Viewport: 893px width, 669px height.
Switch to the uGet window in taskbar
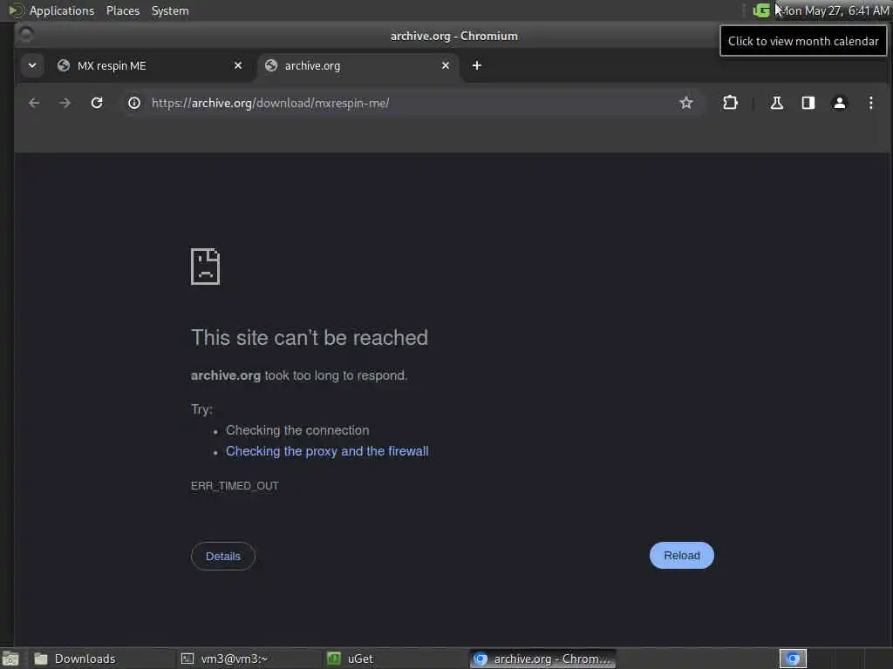(393, 659)
